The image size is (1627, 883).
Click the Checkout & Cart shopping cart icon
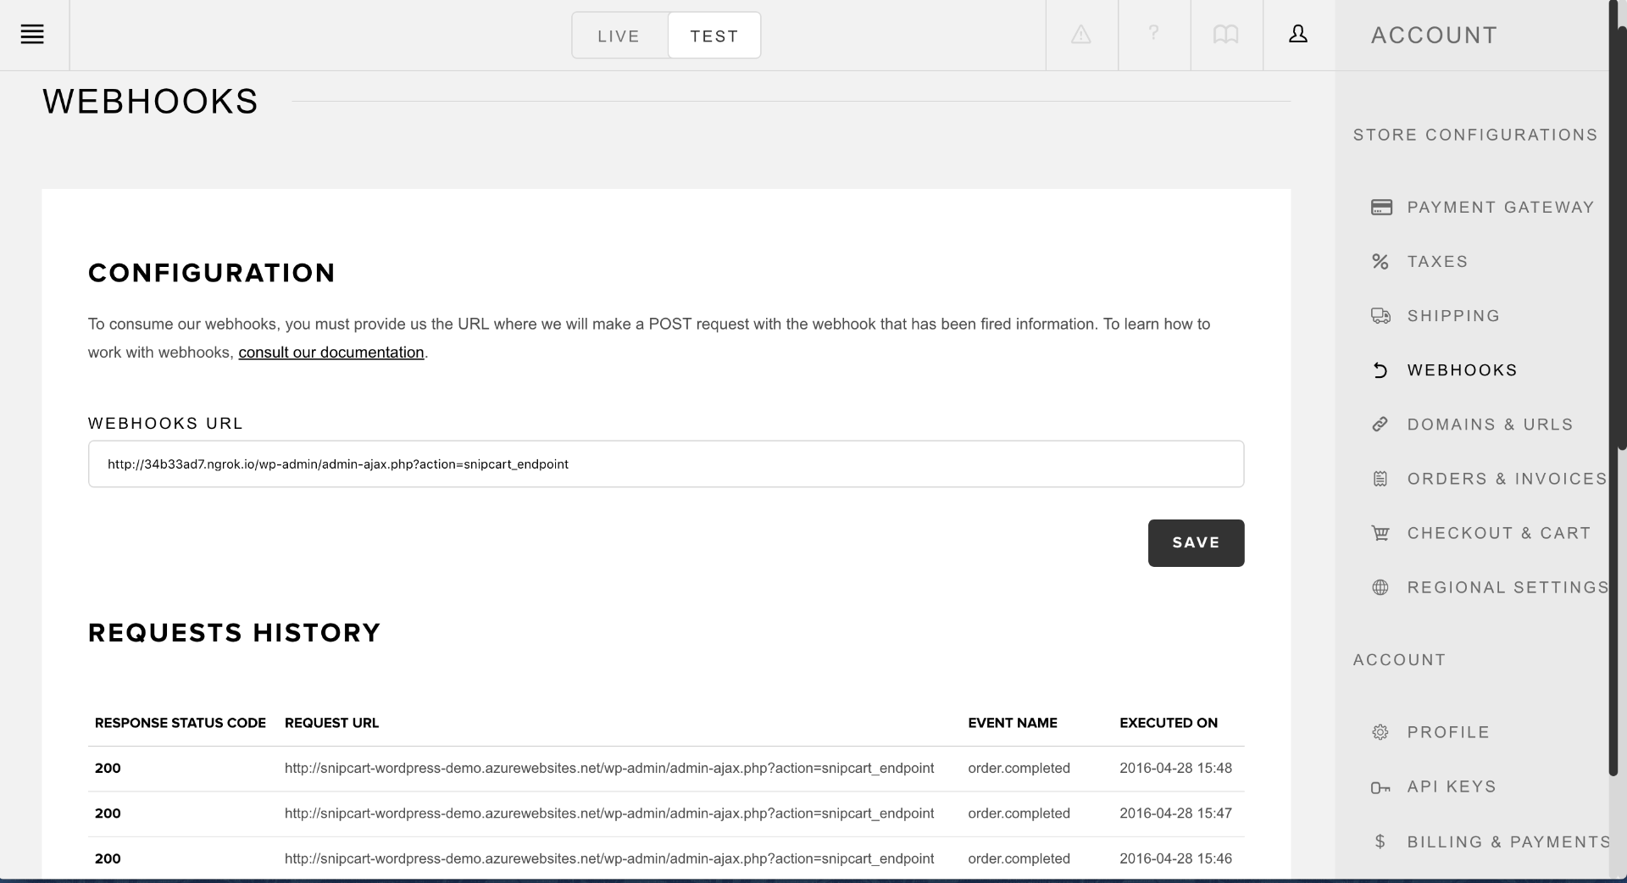click(x=1380, y=533)
